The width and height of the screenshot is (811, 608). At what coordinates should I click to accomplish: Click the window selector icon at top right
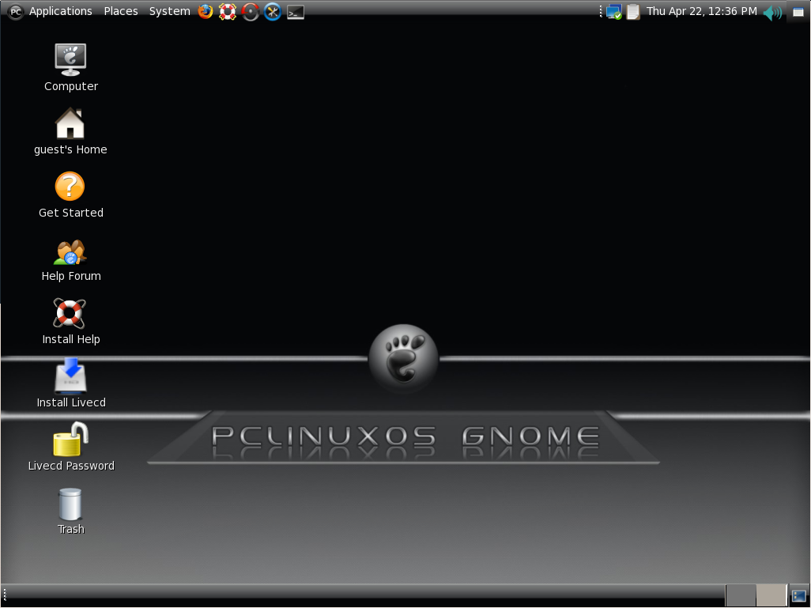pyautogui.click(x=798, y=12)
